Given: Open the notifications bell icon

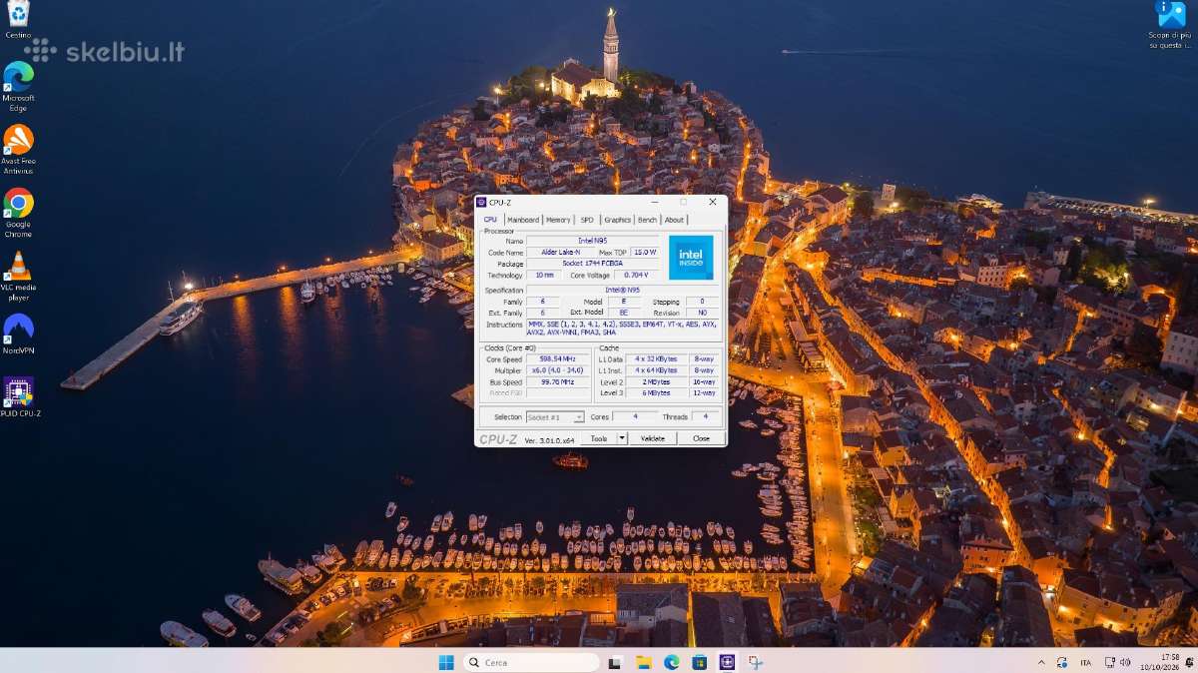Looking at the screenshot, I should (x=1188, y=662).
